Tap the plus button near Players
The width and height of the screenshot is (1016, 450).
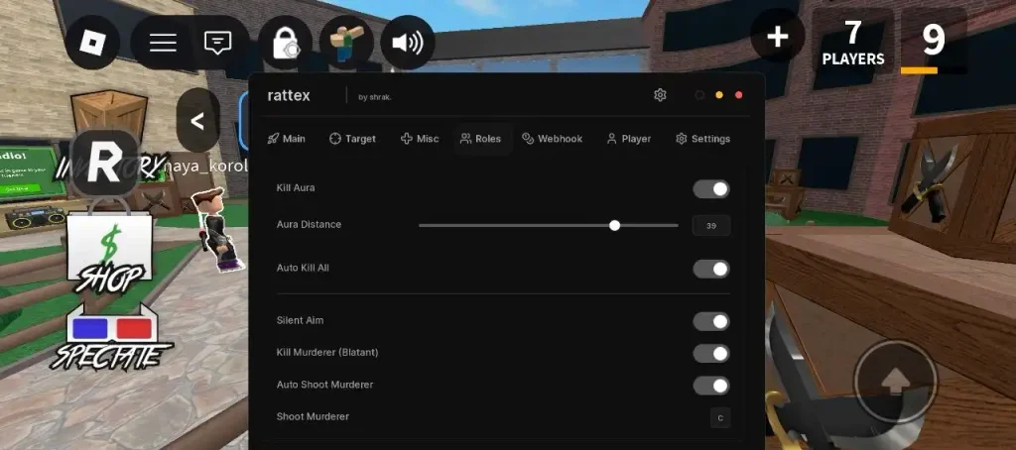click(x=778, y=37)
